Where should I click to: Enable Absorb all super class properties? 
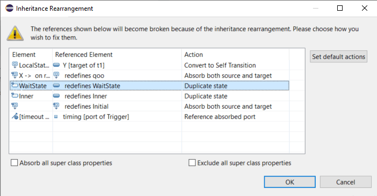[14, 163]
